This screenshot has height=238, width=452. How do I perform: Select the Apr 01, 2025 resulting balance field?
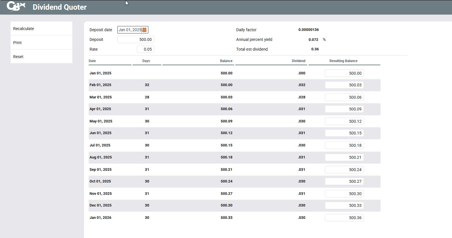coord(344,109)
